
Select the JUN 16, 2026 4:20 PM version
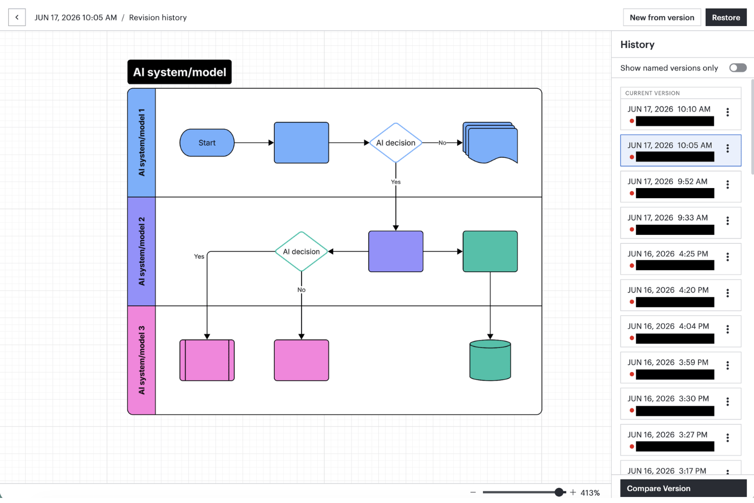(x=681, y=295)
